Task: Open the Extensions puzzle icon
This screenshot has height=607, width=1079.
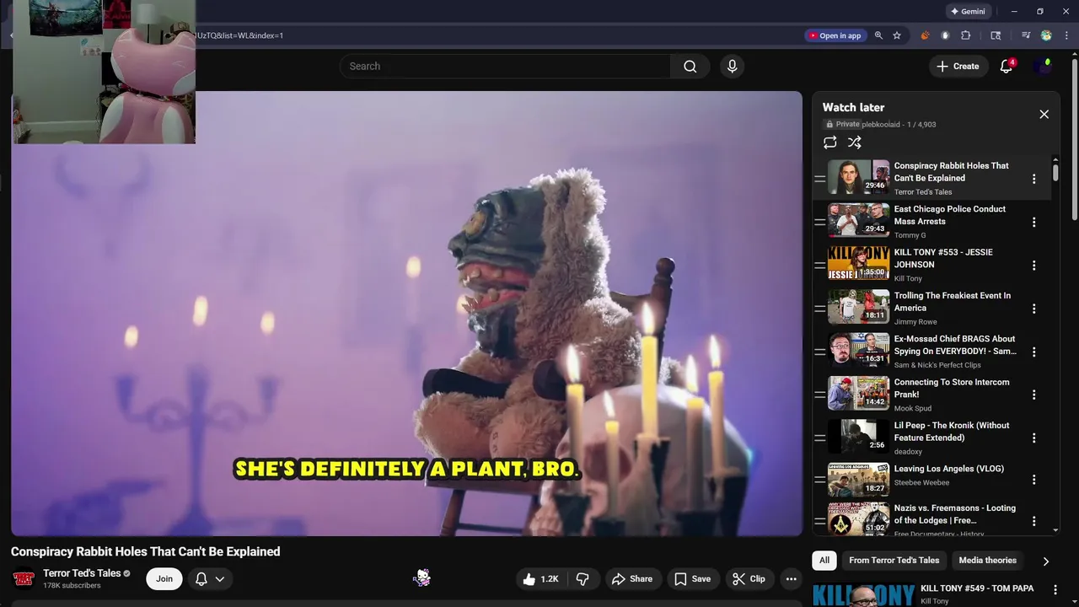Action: click(966, 35)
